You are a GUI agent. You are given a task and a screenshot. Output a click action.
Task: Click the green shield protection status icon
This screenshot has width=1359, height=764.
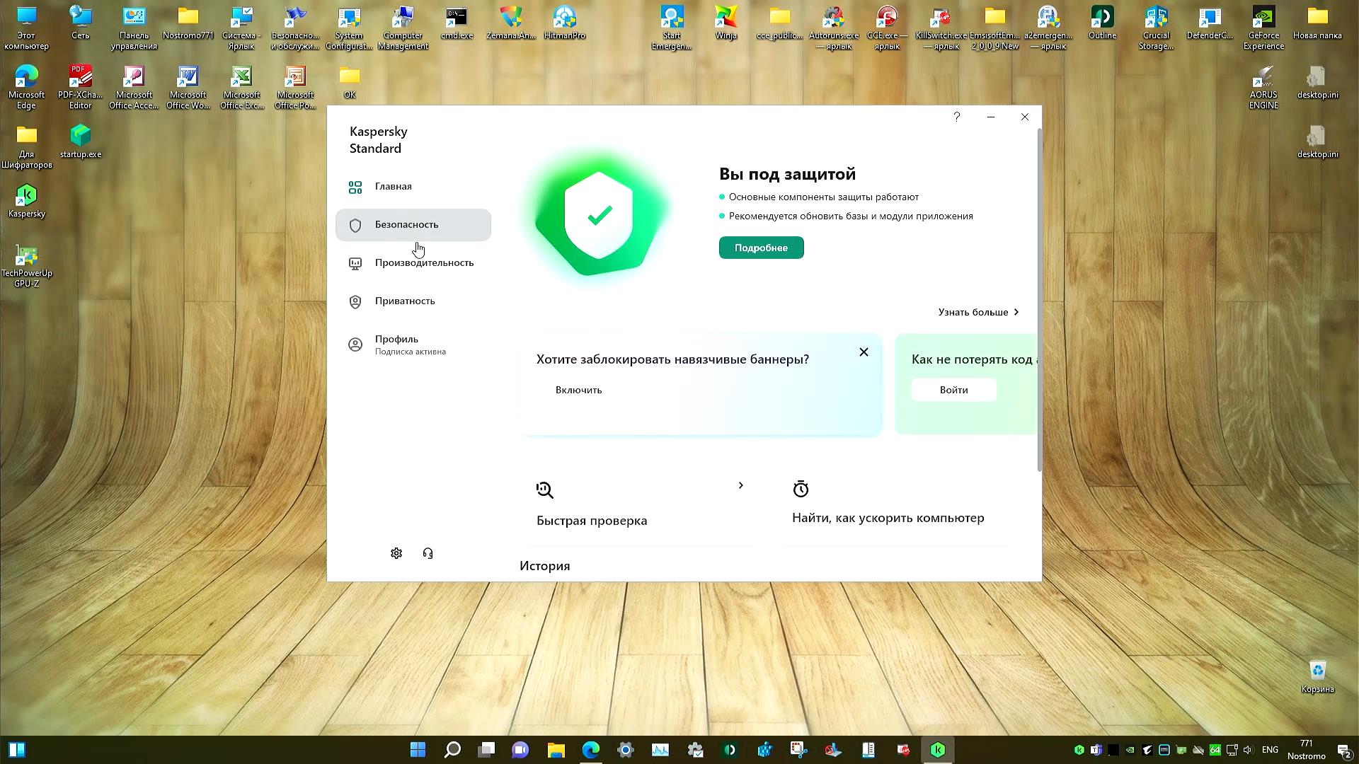coord(599,215)
